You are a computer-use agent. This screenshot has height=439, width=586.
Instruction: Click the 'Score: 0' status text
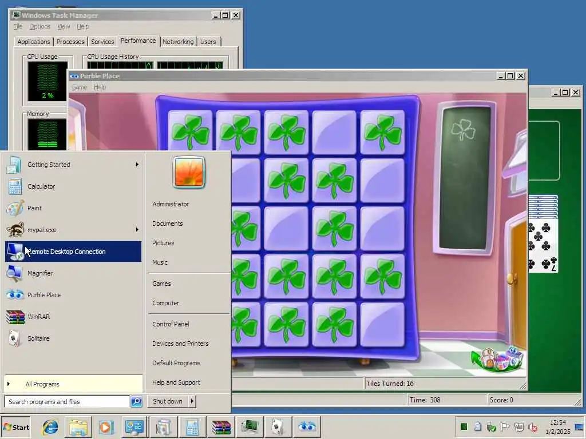pos(501,400)
